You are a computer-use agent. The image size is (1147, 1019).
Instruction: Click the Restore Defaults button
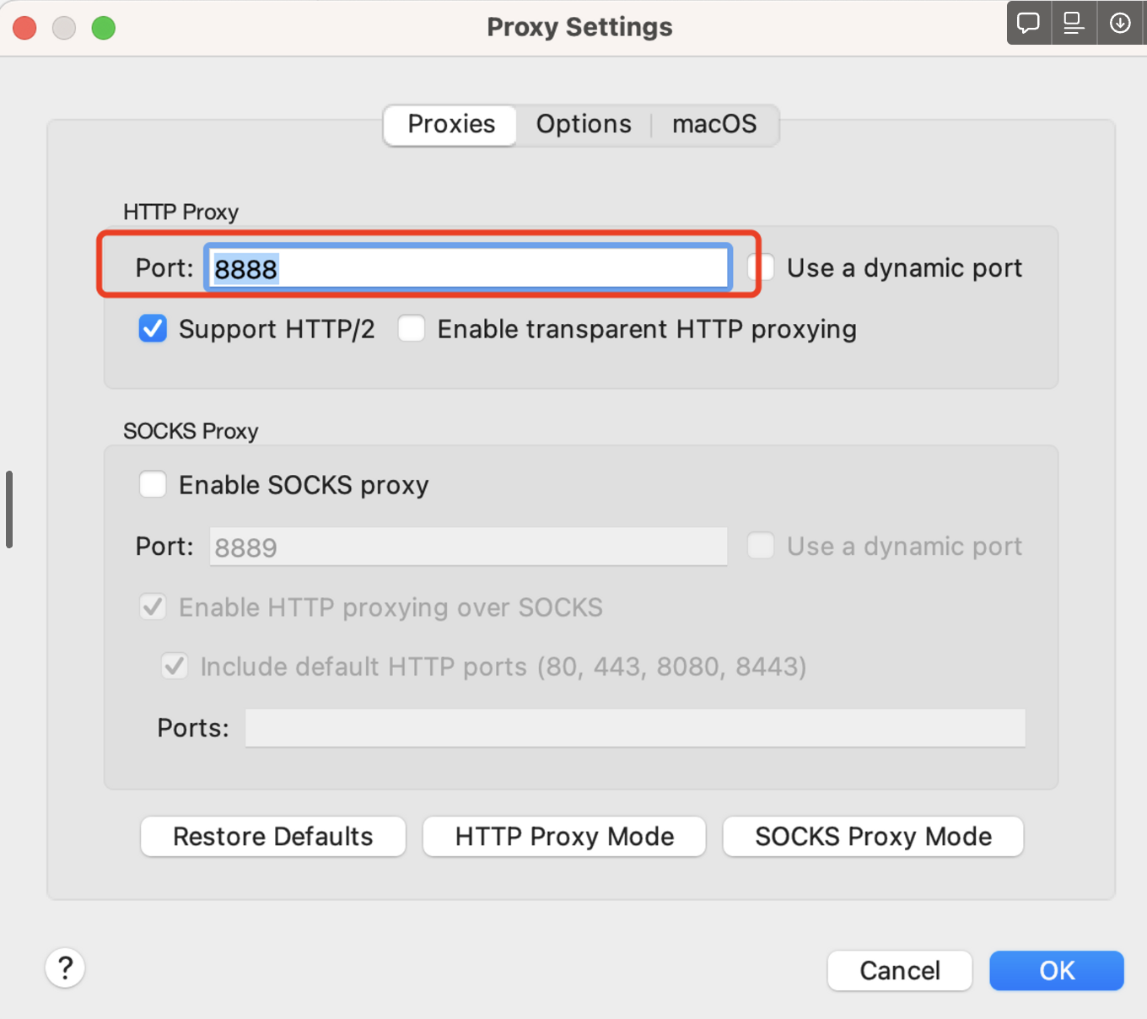click(x=272, y=836)
